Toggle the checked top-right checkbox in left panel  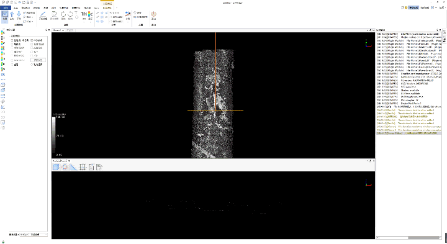(x=32, y=40)
